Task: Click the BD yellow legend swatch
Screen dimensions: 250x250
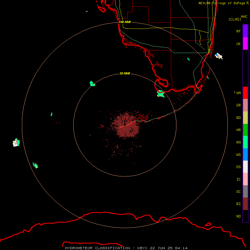Action: coord(245,118)
